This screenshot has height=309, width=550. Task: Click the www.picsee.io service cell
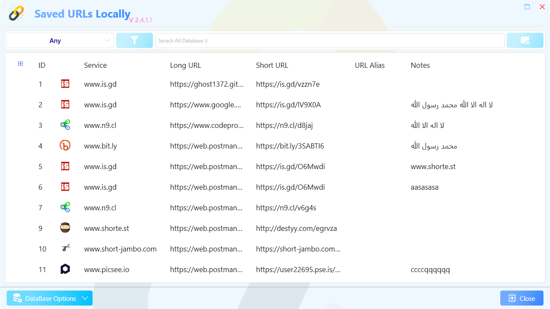coord(107,270)
